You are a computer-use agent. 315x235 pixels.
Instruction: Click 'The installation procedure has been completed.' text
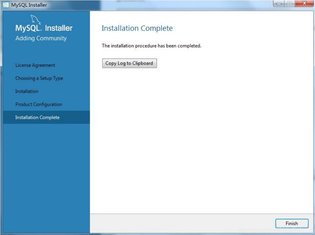click(152, 46)
